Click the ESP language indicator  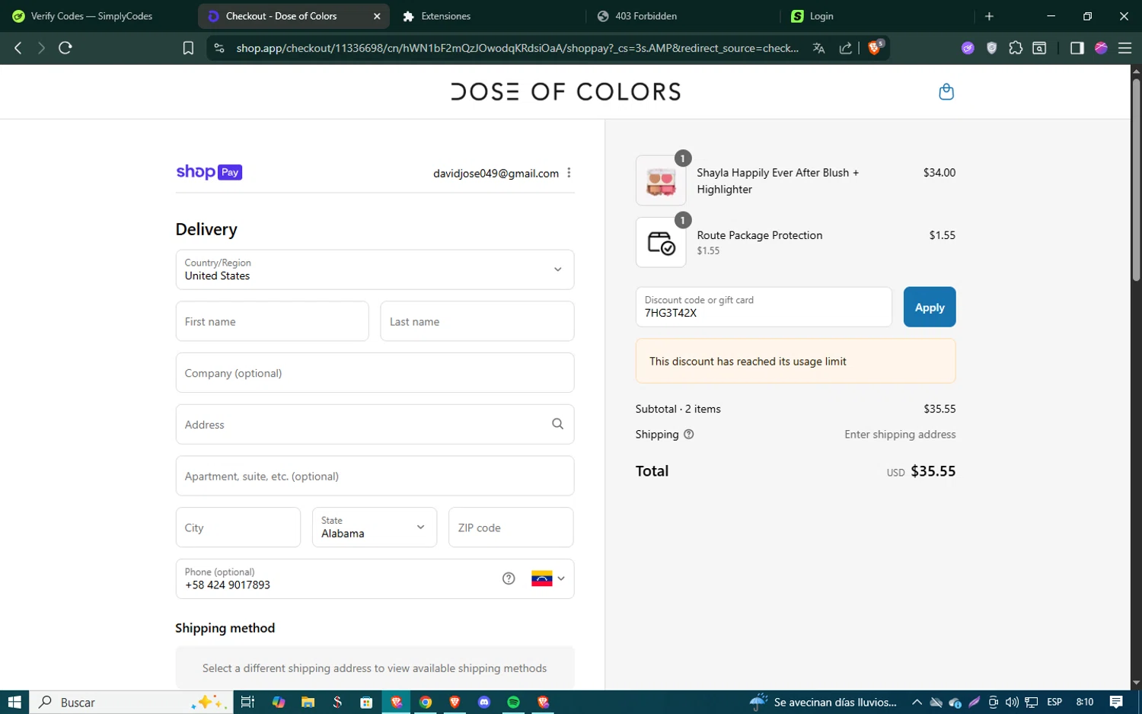click(x=1054, y=702)
